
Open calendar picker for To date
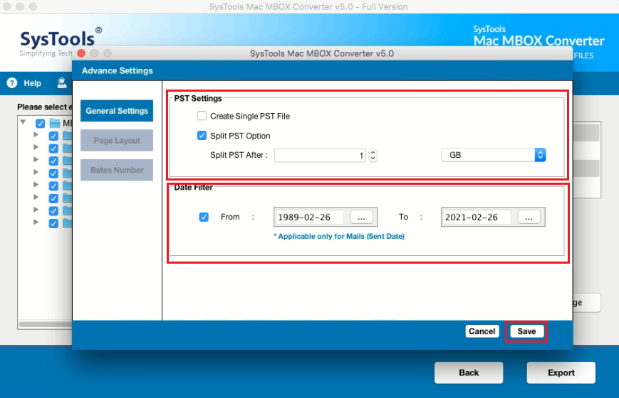tap(529, 217)
